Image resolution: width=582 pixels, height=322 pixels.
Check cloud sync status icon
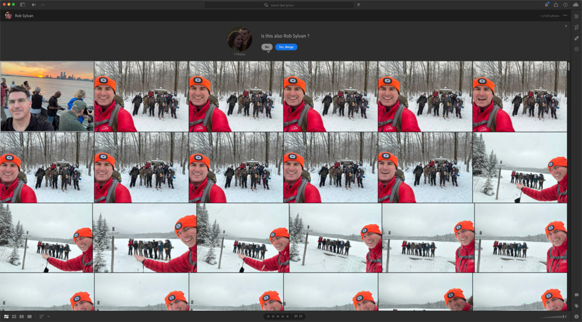pos(576,5)
